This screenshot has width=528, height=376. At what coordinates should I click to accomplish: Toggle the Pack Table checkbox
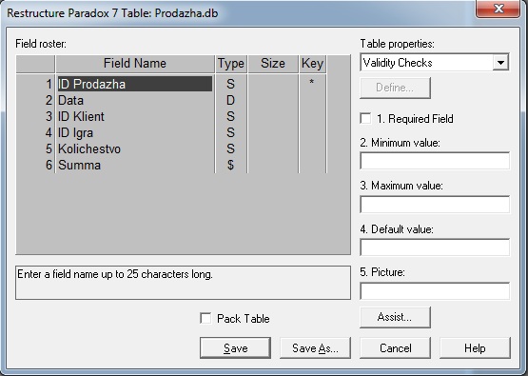point(205,318)
